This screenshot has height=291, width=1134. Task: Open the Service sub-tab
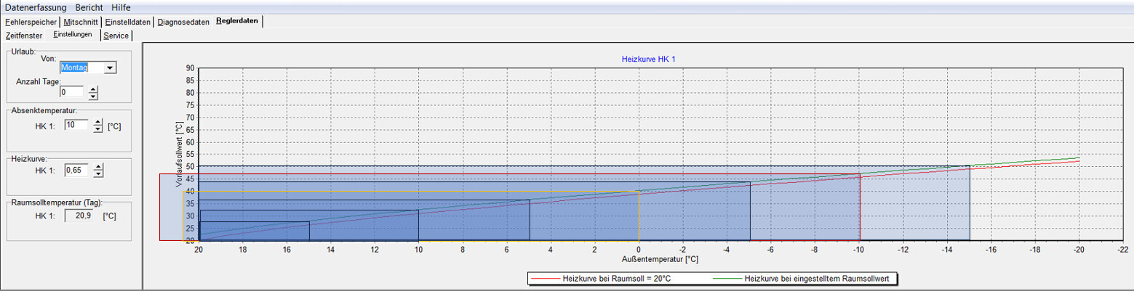click(116, 35)
